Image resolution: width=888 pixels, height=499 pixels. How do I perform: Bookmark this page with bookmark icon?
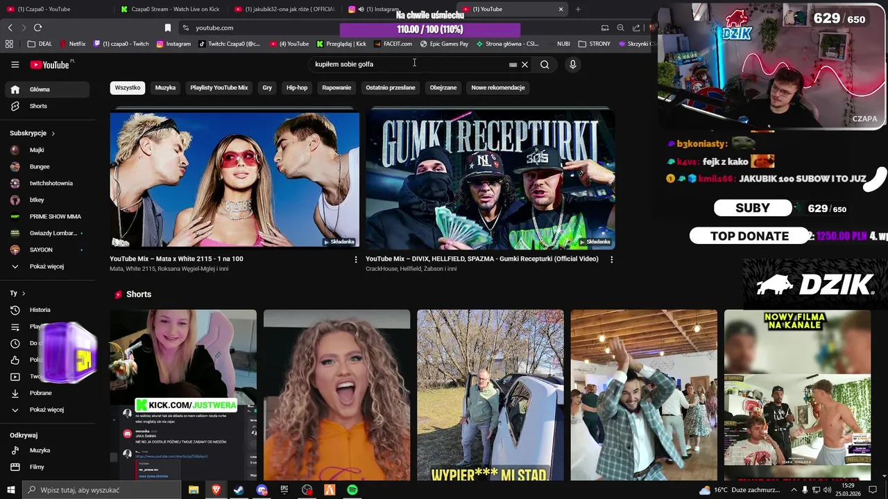pyautogui.click(x=167, y=28)
